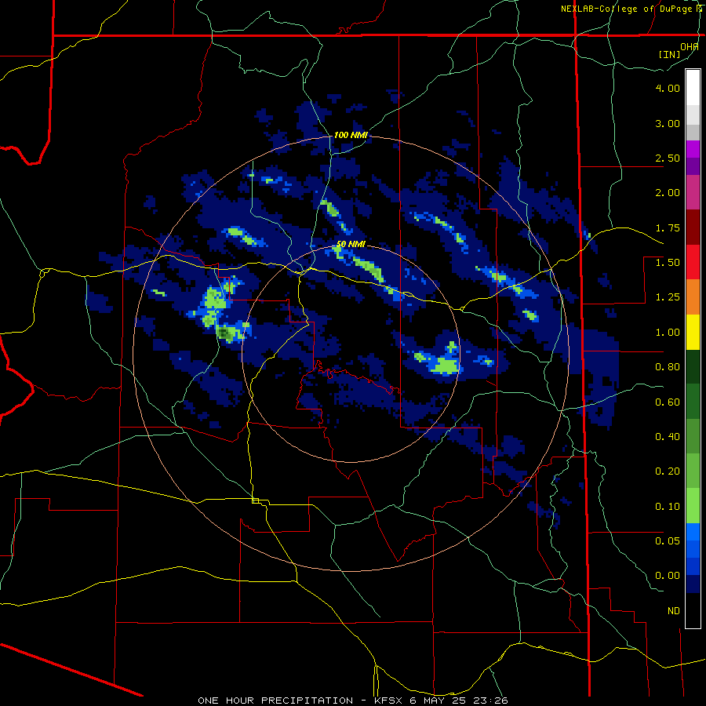This screenshot has width=706, height=706.
Task: Click the darkest green 0.80 legend swatch
Action: tap(693, 366)
